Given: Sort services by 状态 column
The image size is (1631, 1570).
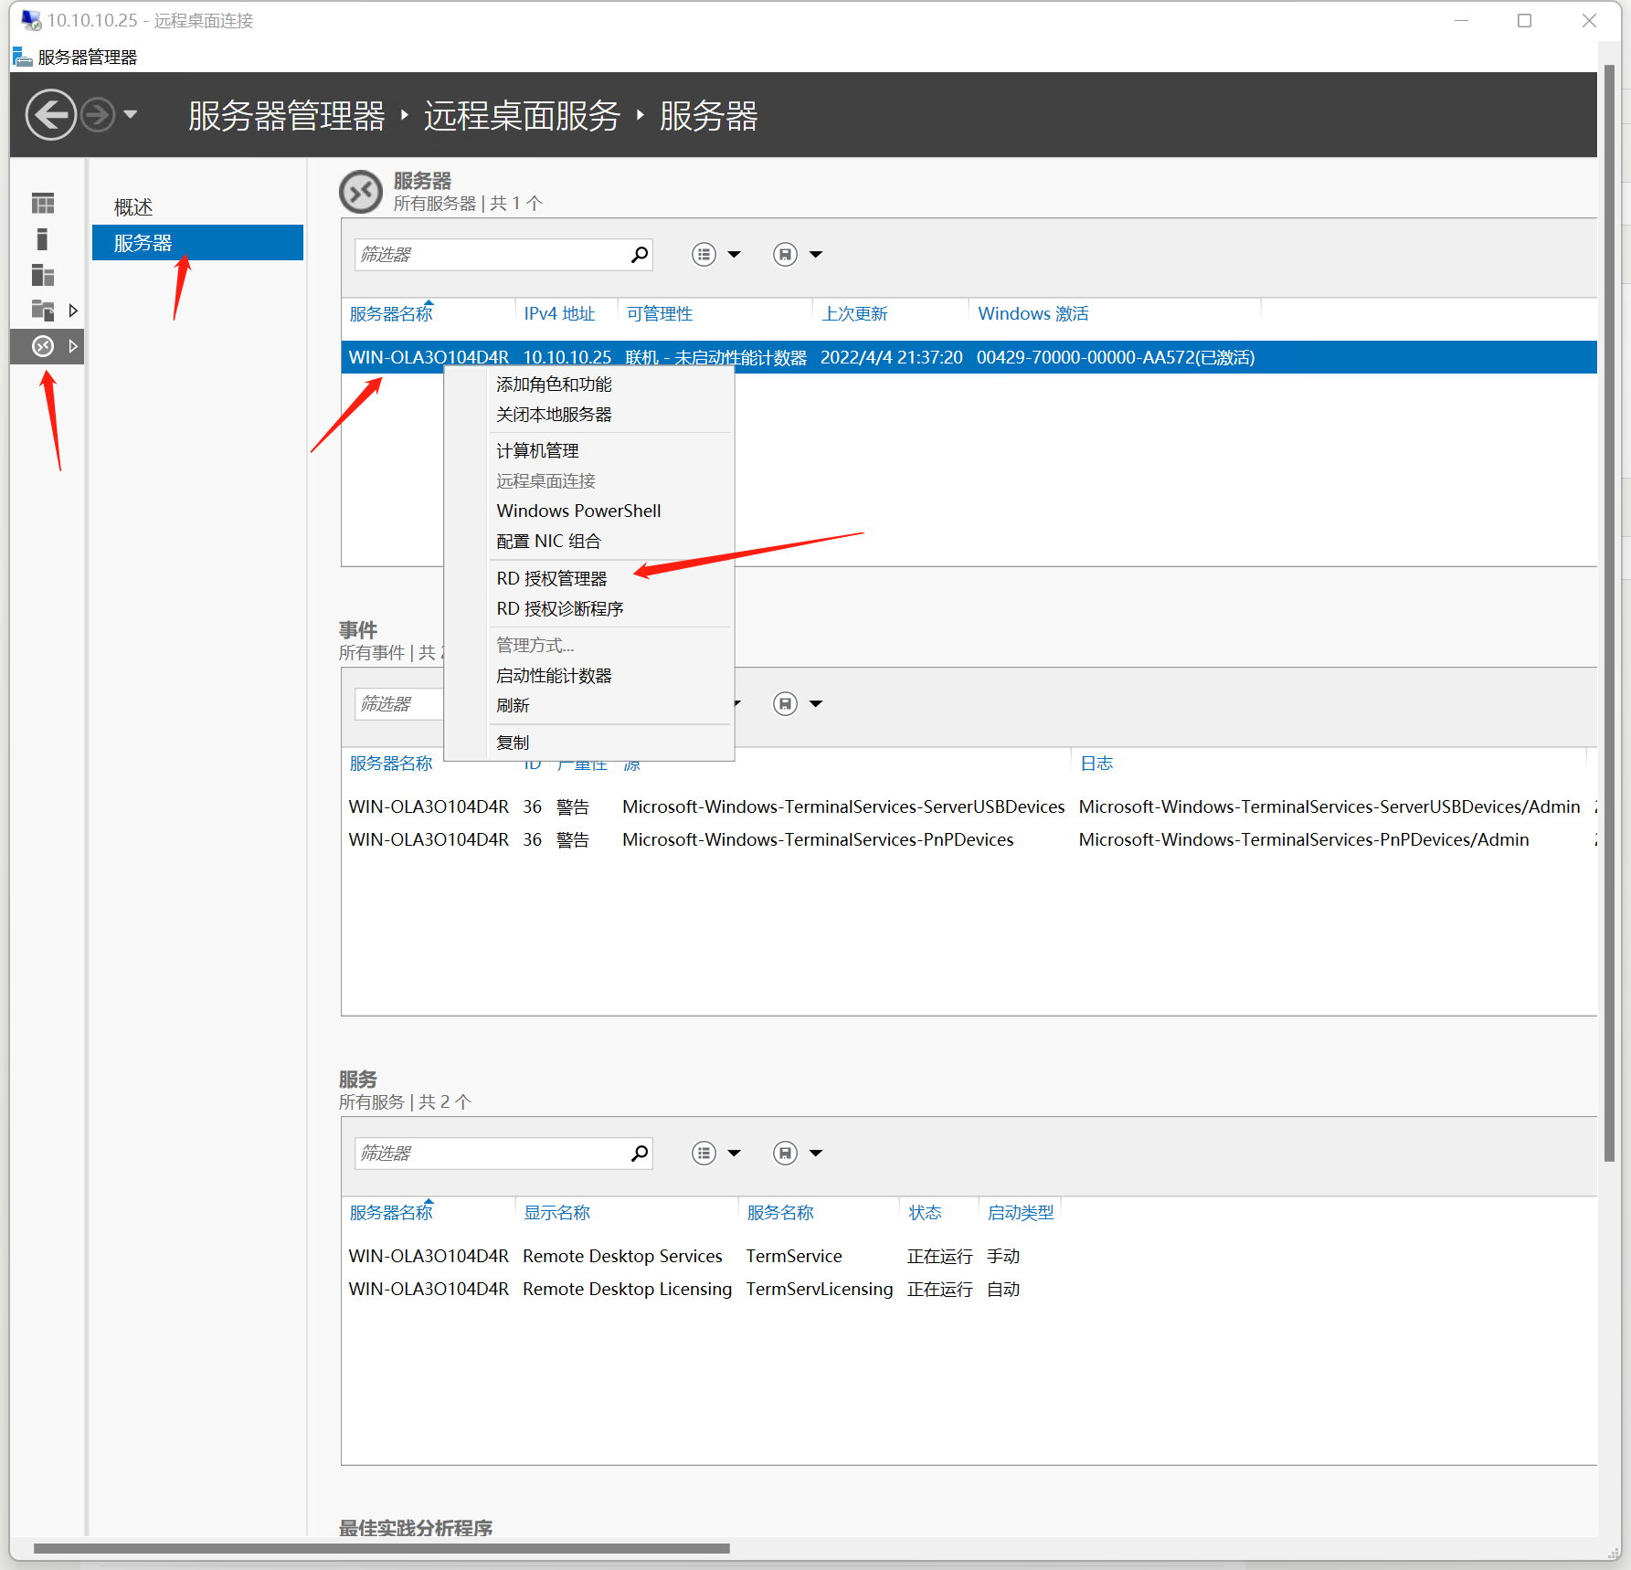Looking at the screenshot, I should (x=925, y=1212).
